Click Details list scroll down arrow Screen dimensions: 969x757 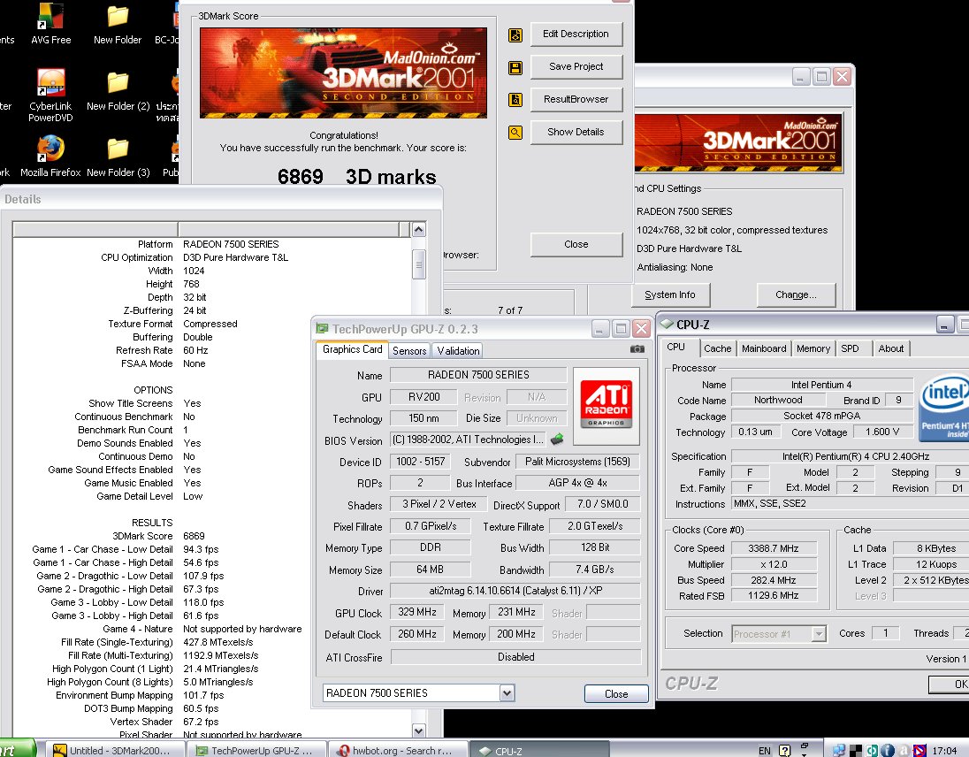419,731
